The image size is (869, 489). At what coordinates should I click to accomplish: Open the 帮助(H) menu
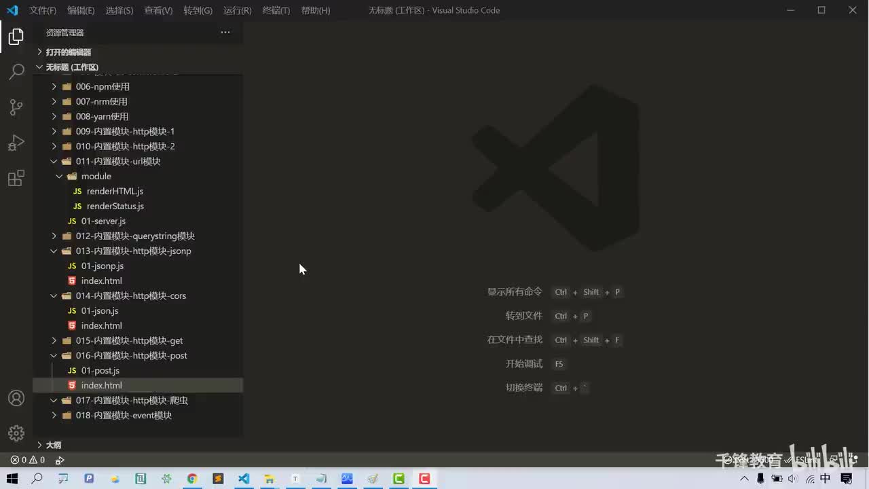pyautogui.click(x=316, y=10)
